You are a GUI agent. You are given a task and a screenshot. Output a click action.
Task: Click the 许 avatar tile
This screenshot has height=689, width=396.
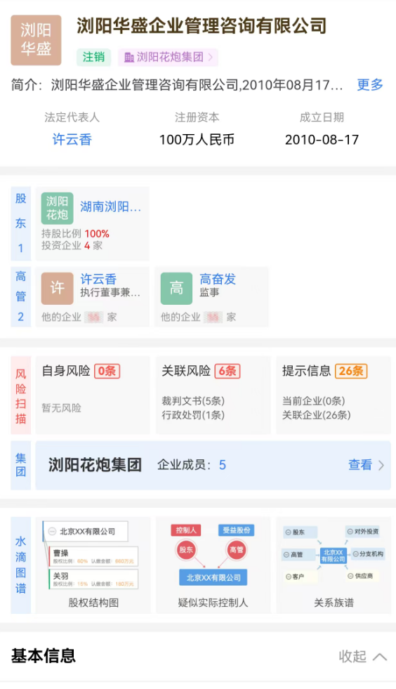pyautogui.click(x=57, y=288)
